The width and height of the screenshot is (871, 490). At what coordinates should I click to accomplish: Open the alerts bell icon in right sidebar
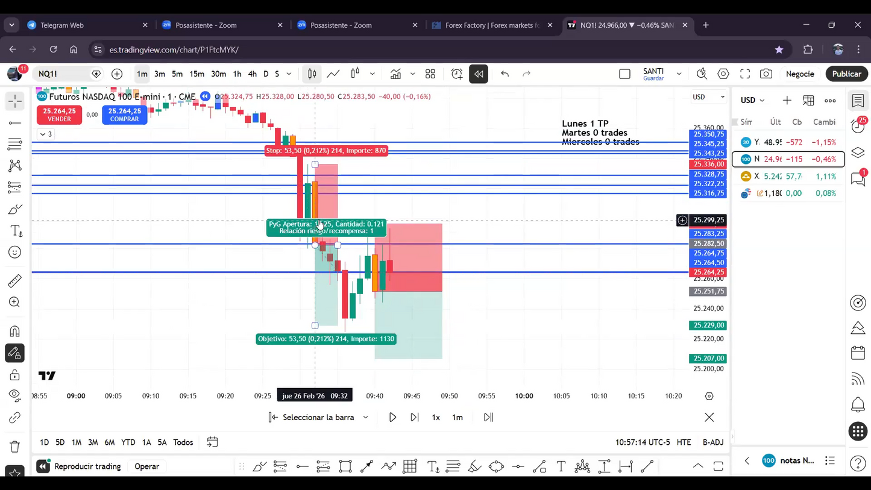click(858, 404)
